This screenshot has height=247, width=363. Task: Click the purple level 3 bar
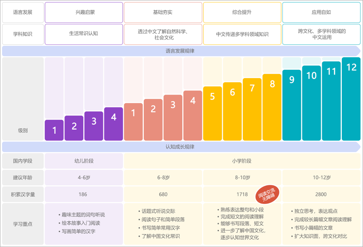click(x=94, y=126)
